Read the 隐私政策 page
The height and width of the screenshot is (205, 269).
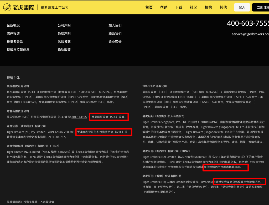(64, 50)
